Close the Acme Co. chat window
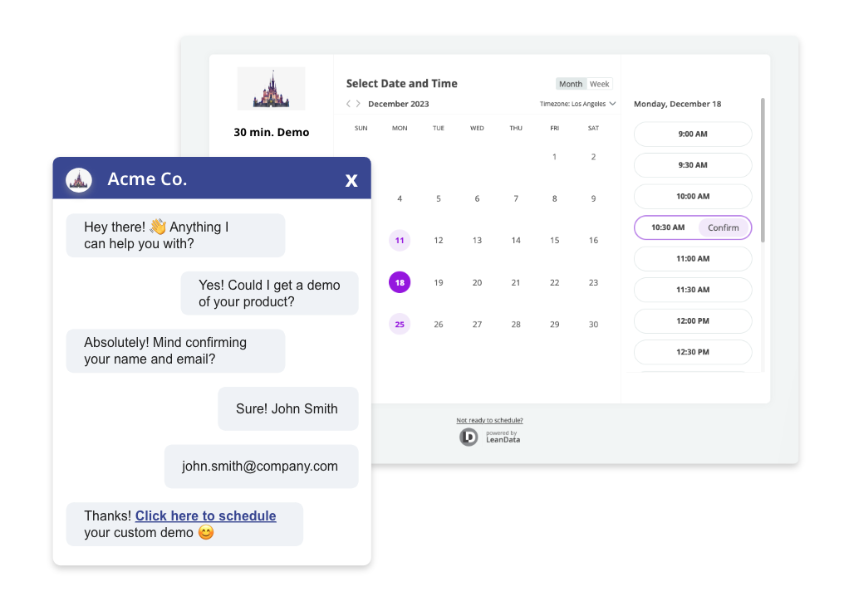Screen dimensions: 844x601 (351, 180)
